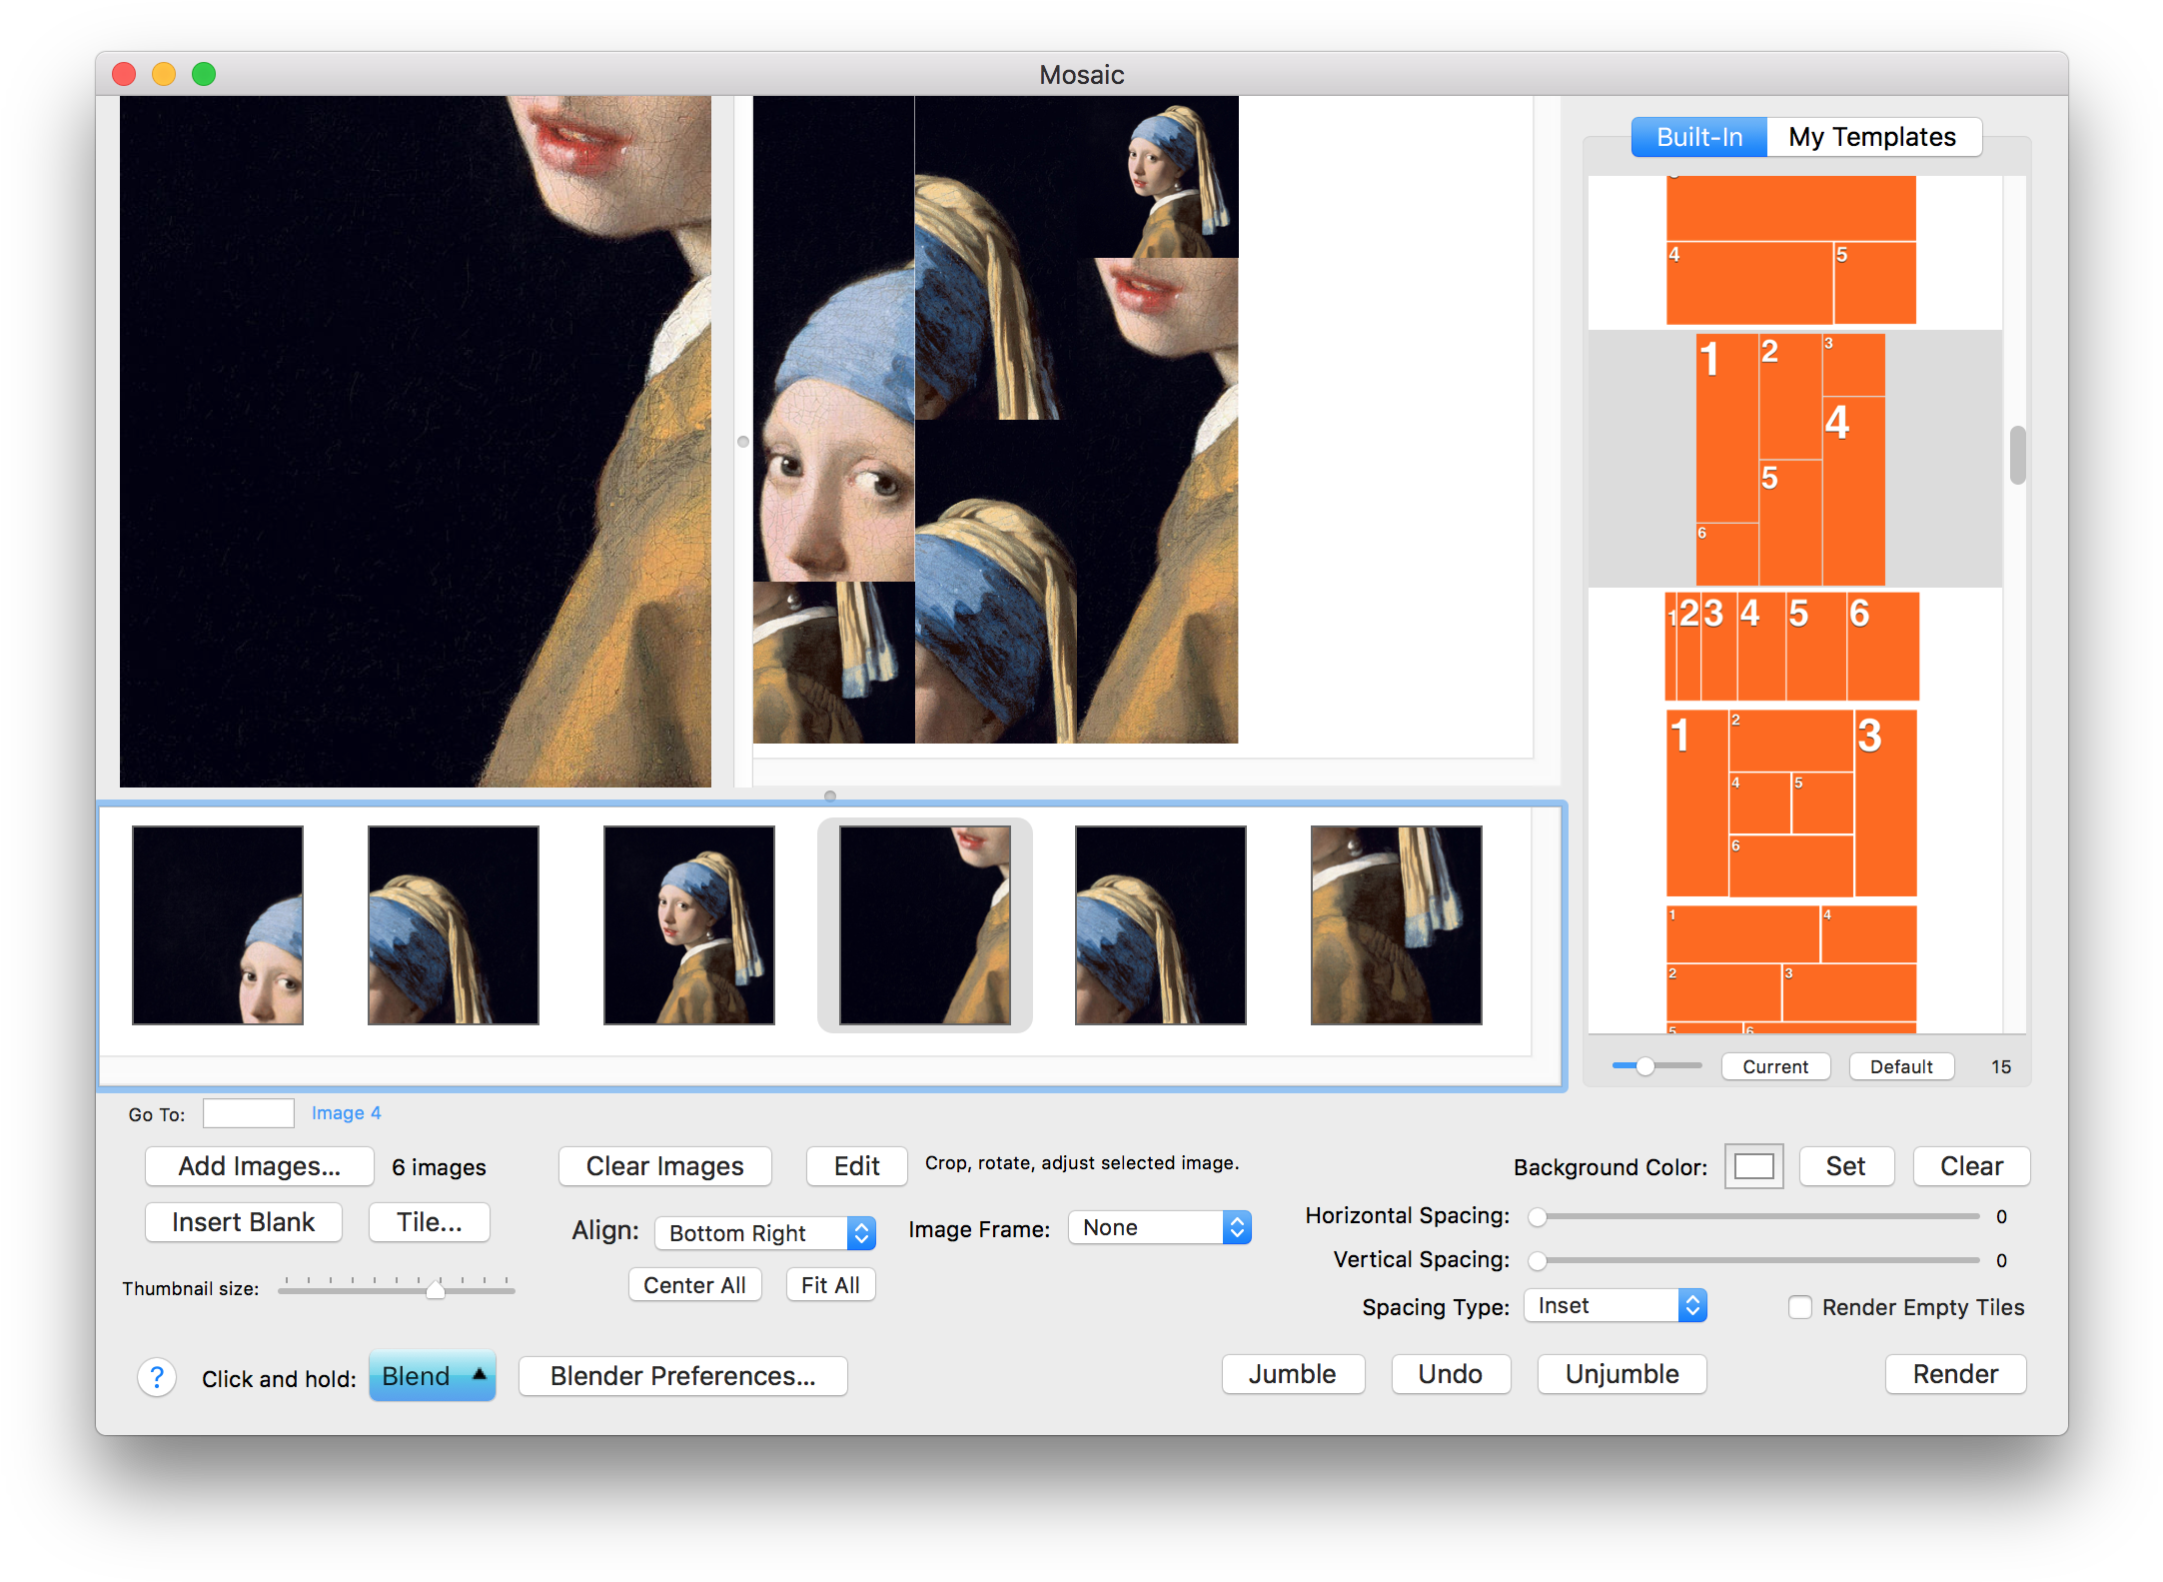This screenshot has width=2163, height=1582.
Task: Click the template size slider
Action: point(1656,1066)
